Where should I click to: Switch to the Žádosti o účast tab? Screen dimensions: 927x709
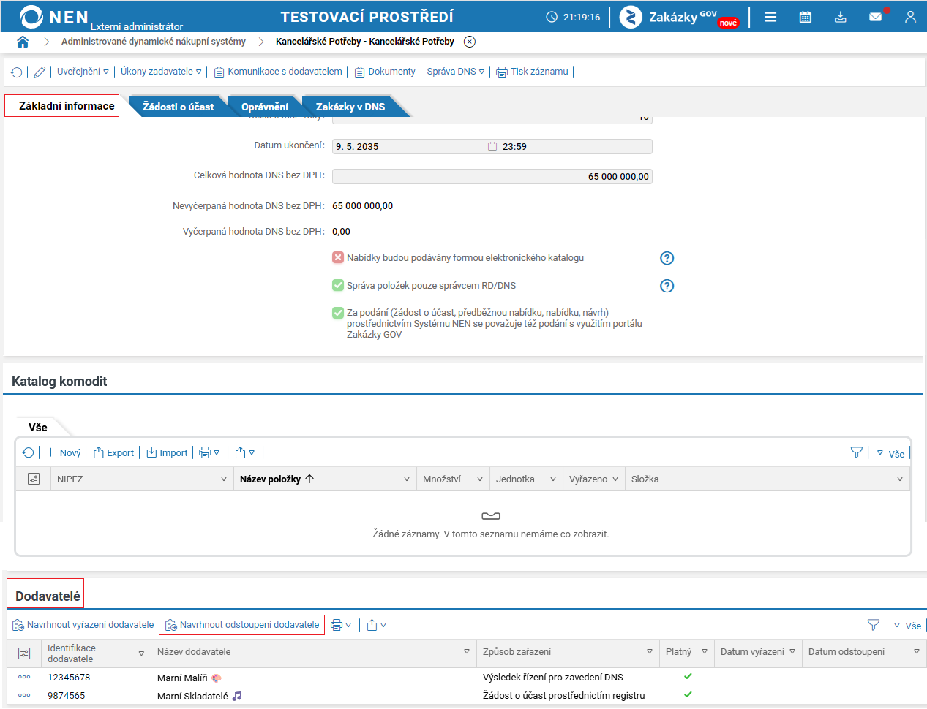click(x=178, y=107)
